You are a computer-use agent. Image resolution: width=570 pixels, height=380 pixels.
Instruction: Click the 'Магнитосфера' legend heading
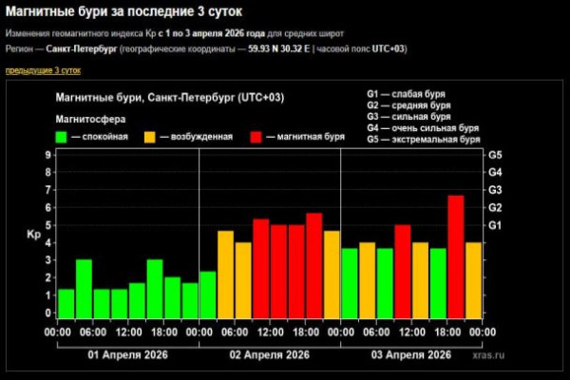pos(91,119)
